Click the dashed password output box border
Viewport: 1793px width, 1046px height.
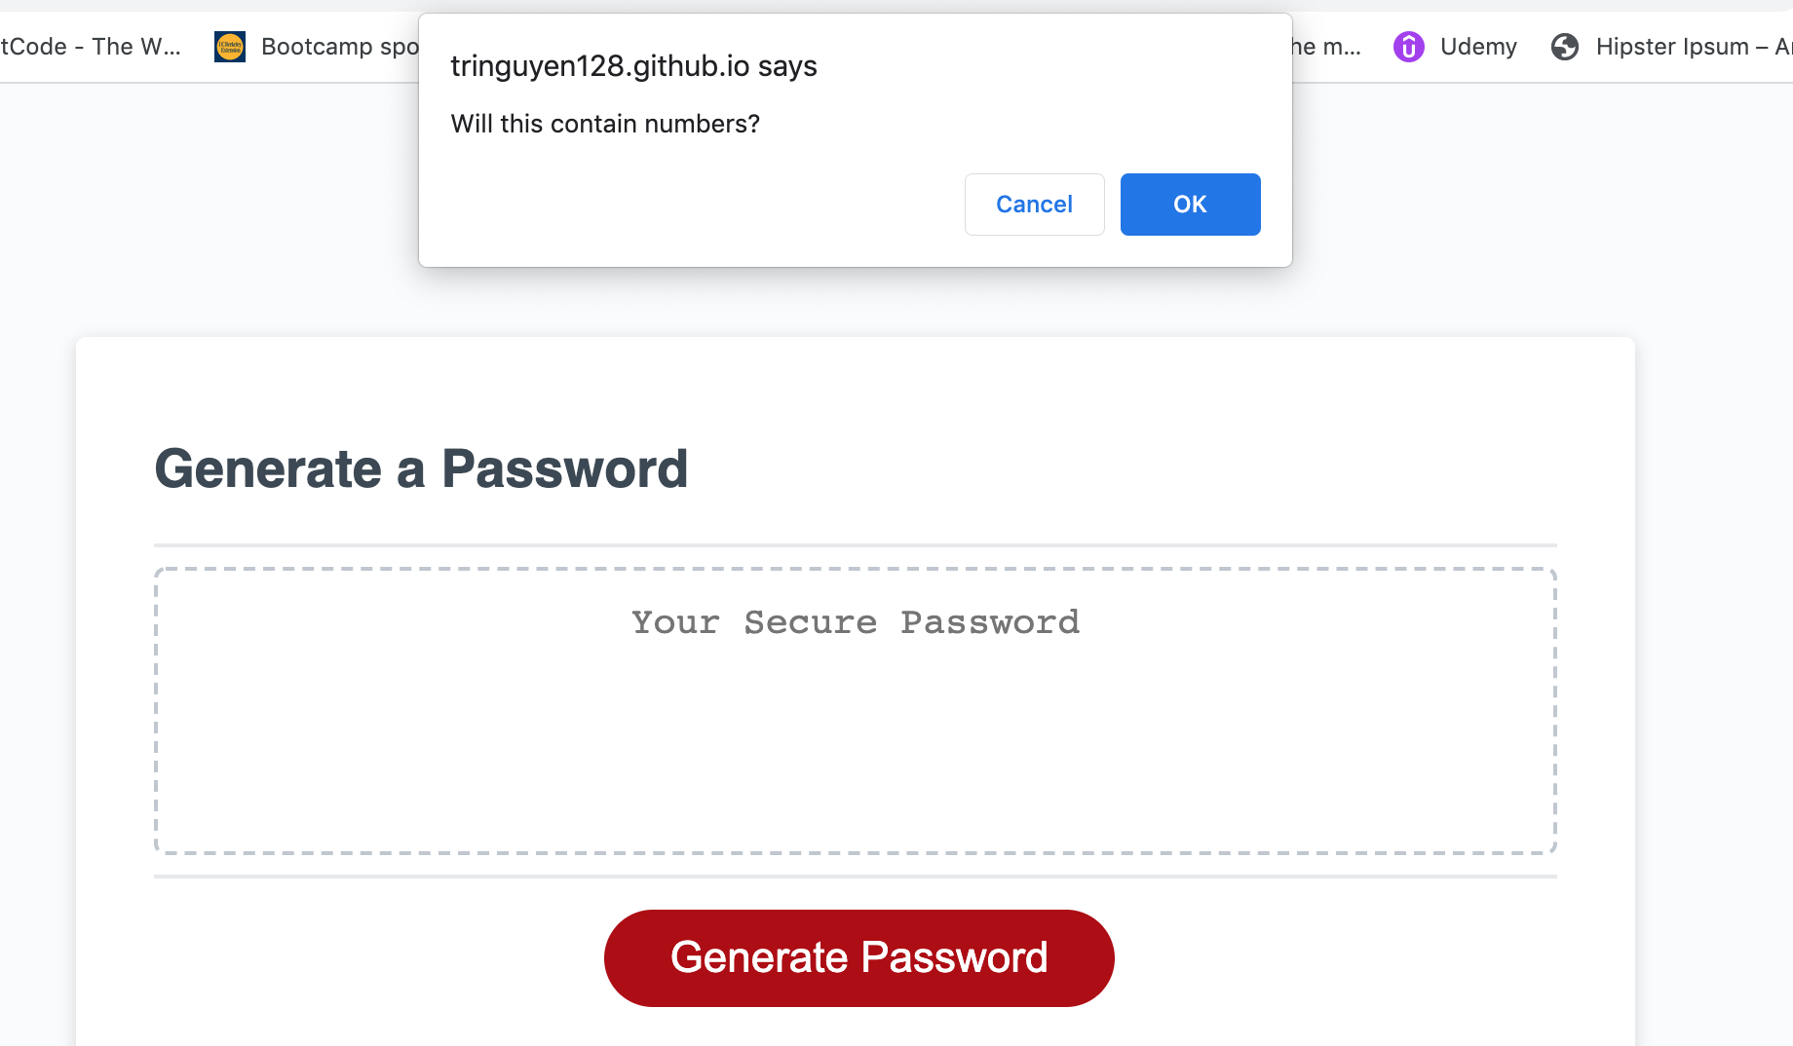(x=856, y=569)
